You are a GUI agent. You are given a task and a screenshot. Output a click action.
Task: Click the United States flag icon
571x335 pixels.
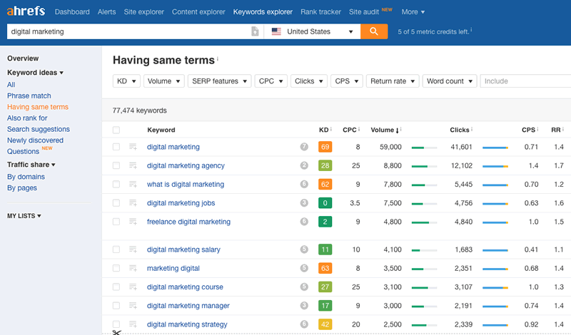[276, 31]
